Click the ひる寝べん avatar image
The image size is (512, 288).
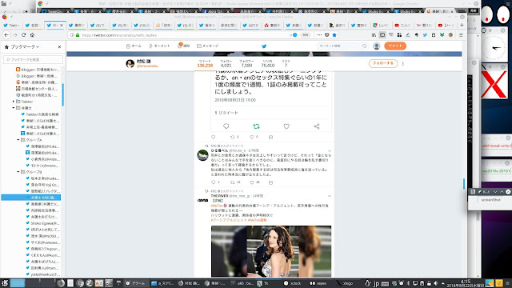202,155
